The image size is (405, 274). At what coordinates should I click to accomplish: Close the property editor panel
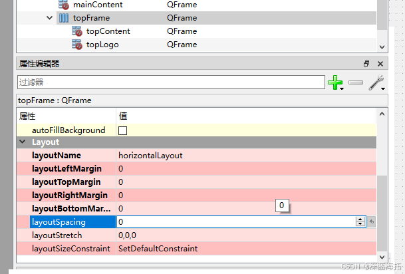point(380,64)
